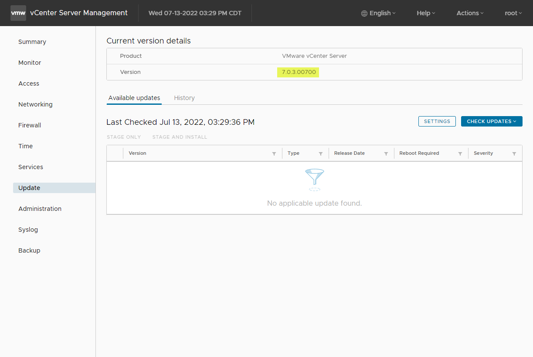Open the Type column filter icon
The height and width of the screenshot is (357, 533).
click(x=321, y=153)
